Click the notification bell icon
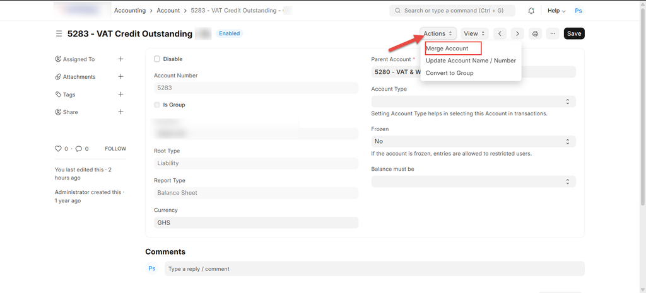Screen dimensions: 646x293 point(531,11)
